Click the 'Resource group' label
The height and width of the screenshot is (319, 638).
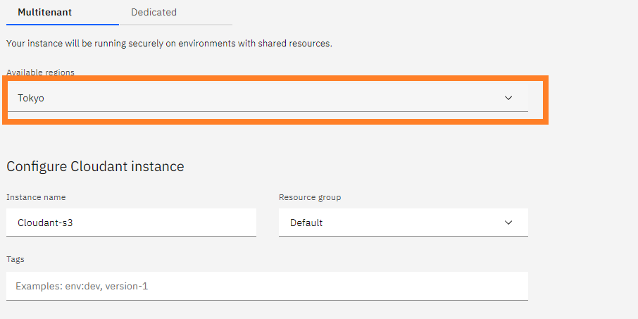click(x=310, y=197)
